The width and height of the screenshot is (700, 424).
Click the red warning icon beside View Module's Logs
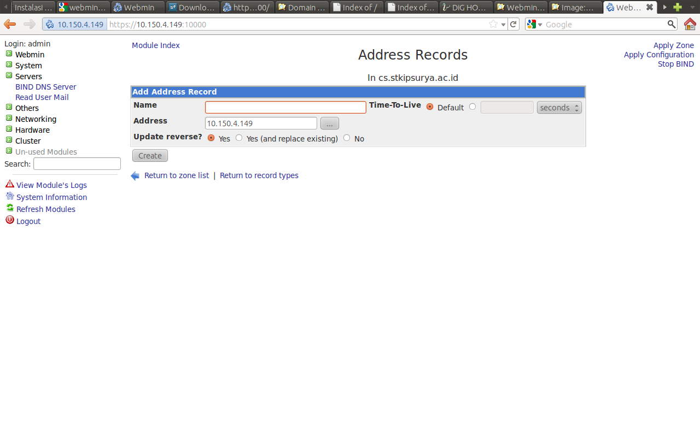coord(9,184)
